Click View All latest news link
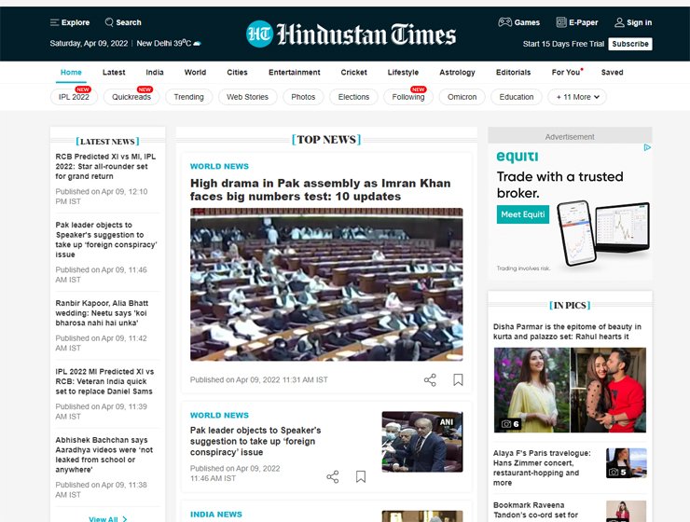 108,519
